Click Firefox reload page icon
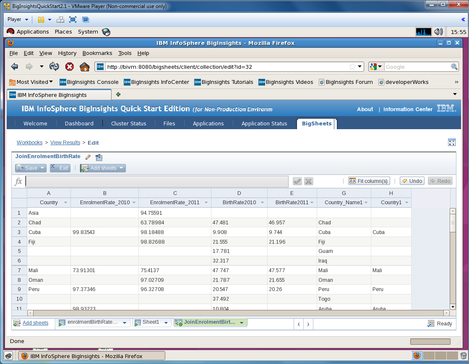Viewport: 469px width, 364px height. pyautogui.click(x=54, y=67)
